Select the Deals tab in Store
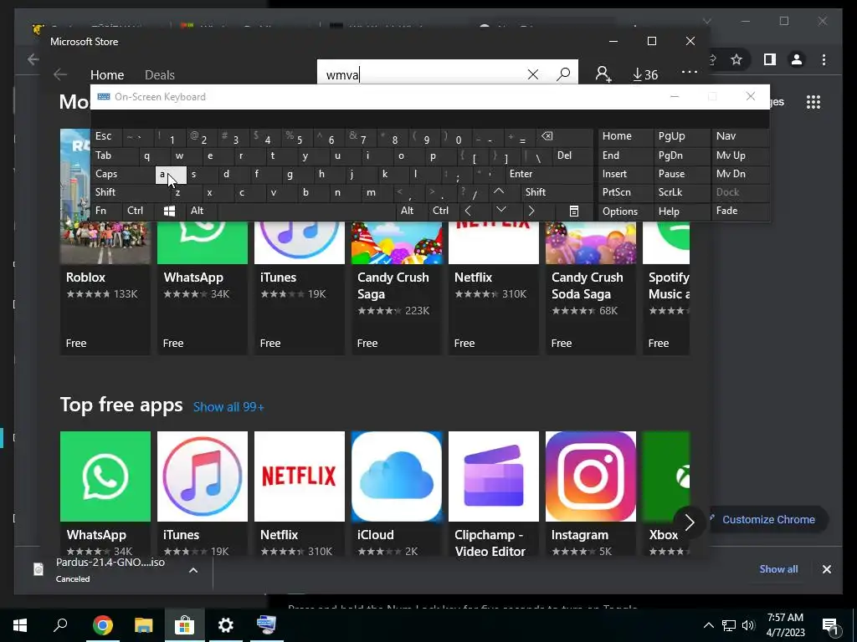Image resolution: width=857 pixels, height=642 pixels. click(160, 74)
